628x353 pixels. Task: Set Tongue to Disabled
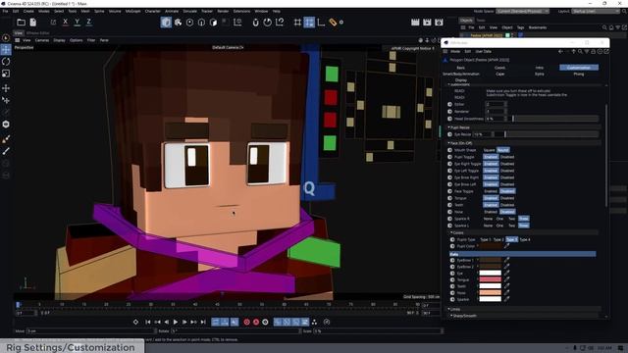point(507,198)
